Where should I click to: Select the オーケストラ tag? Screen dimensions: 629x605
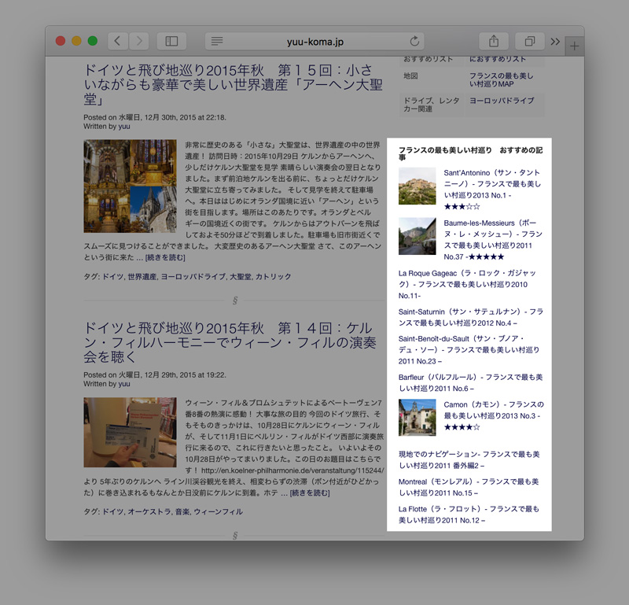pyautogui.click(x=149, y=511)
